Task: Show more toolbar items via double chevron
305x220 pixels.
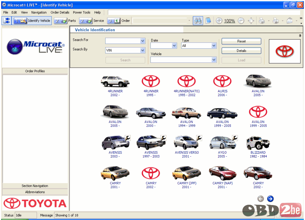Action: click(301, 18)
